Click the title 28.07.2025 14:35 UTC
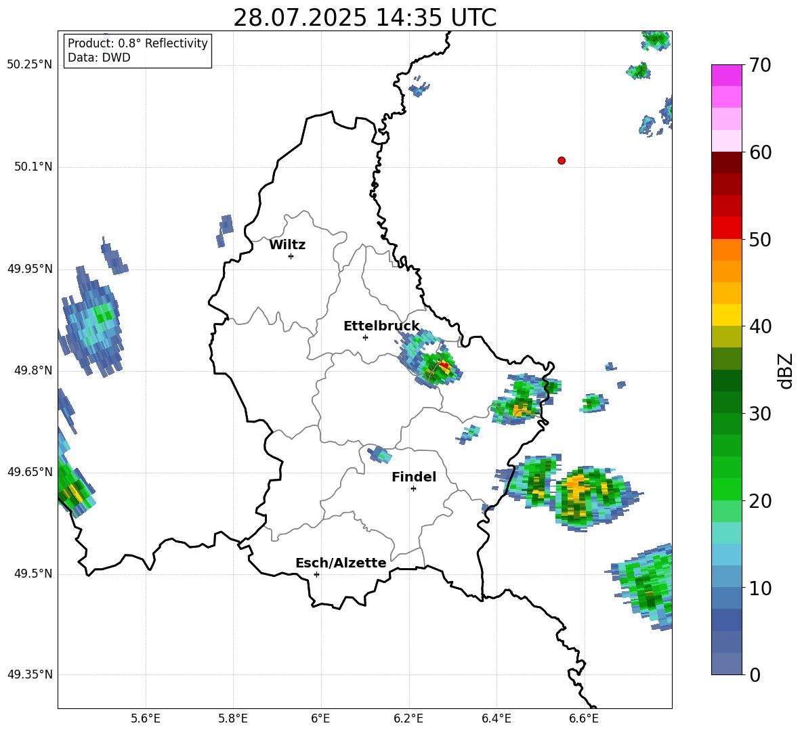 pos(364,18)
